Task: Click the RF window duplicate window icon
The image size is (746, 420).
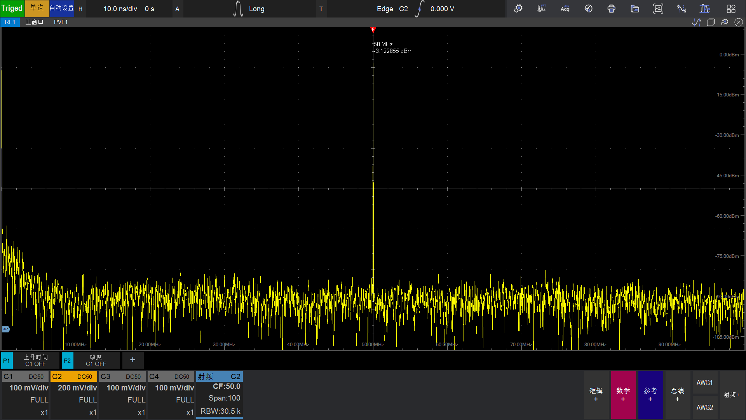Action: point(711,22)
